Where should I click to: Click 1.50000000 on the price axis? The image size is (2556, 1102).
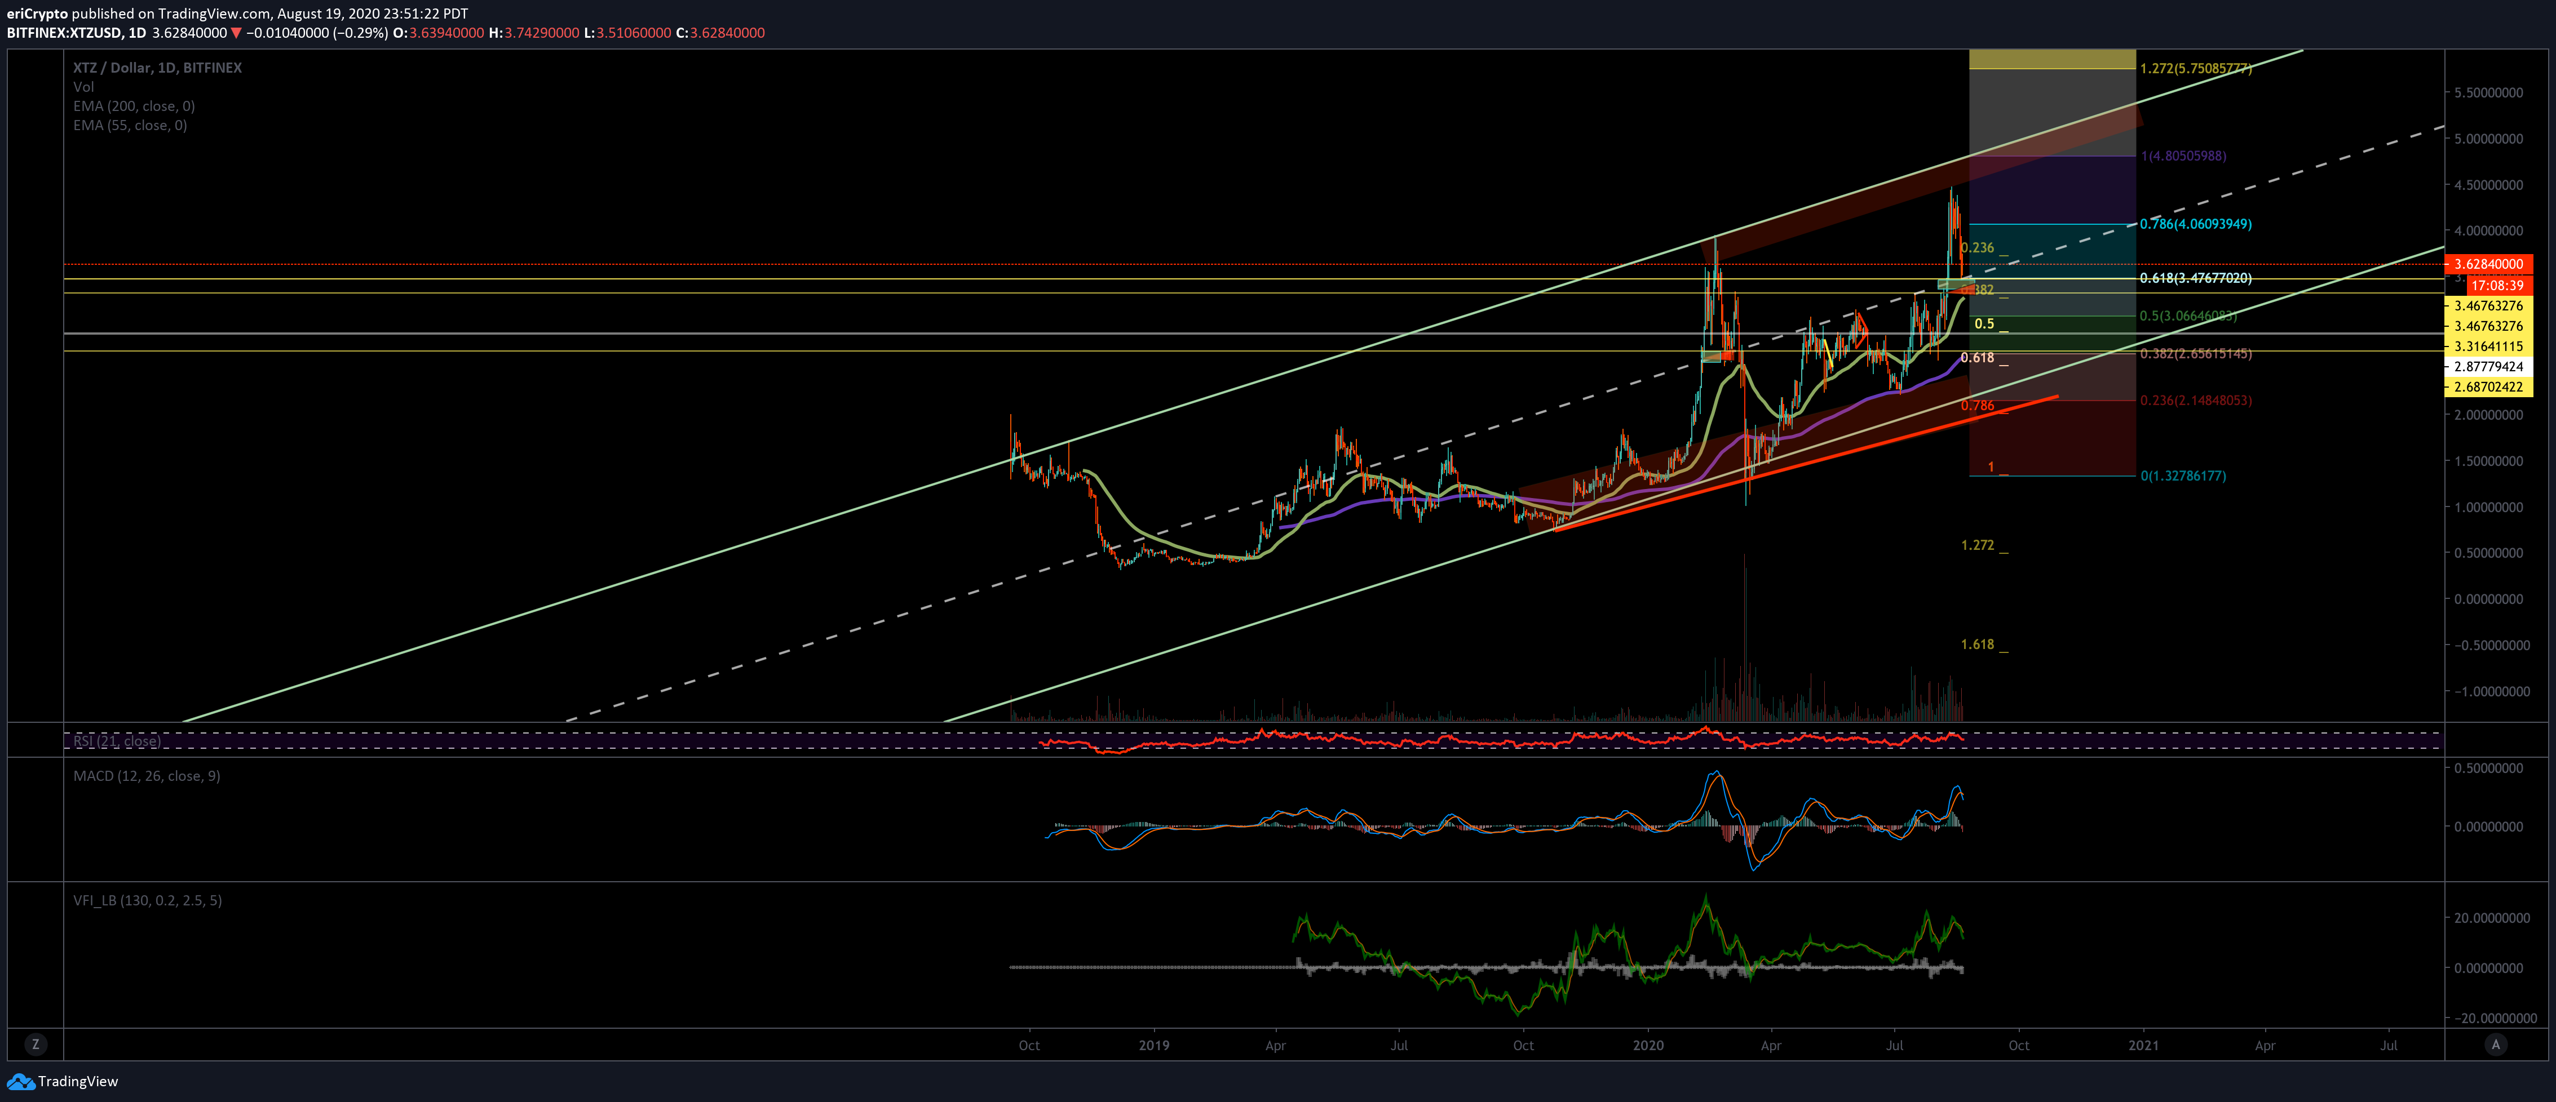[x=2488, y=461]
